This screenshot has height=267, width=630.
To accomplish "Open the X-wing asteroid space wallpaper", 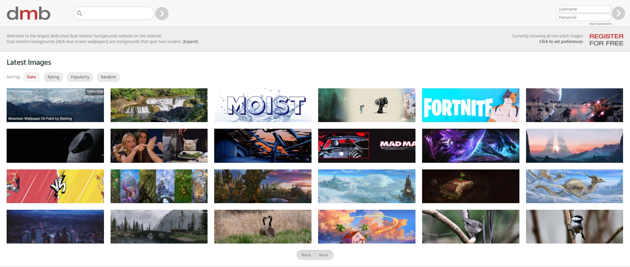I will (574, 105).
